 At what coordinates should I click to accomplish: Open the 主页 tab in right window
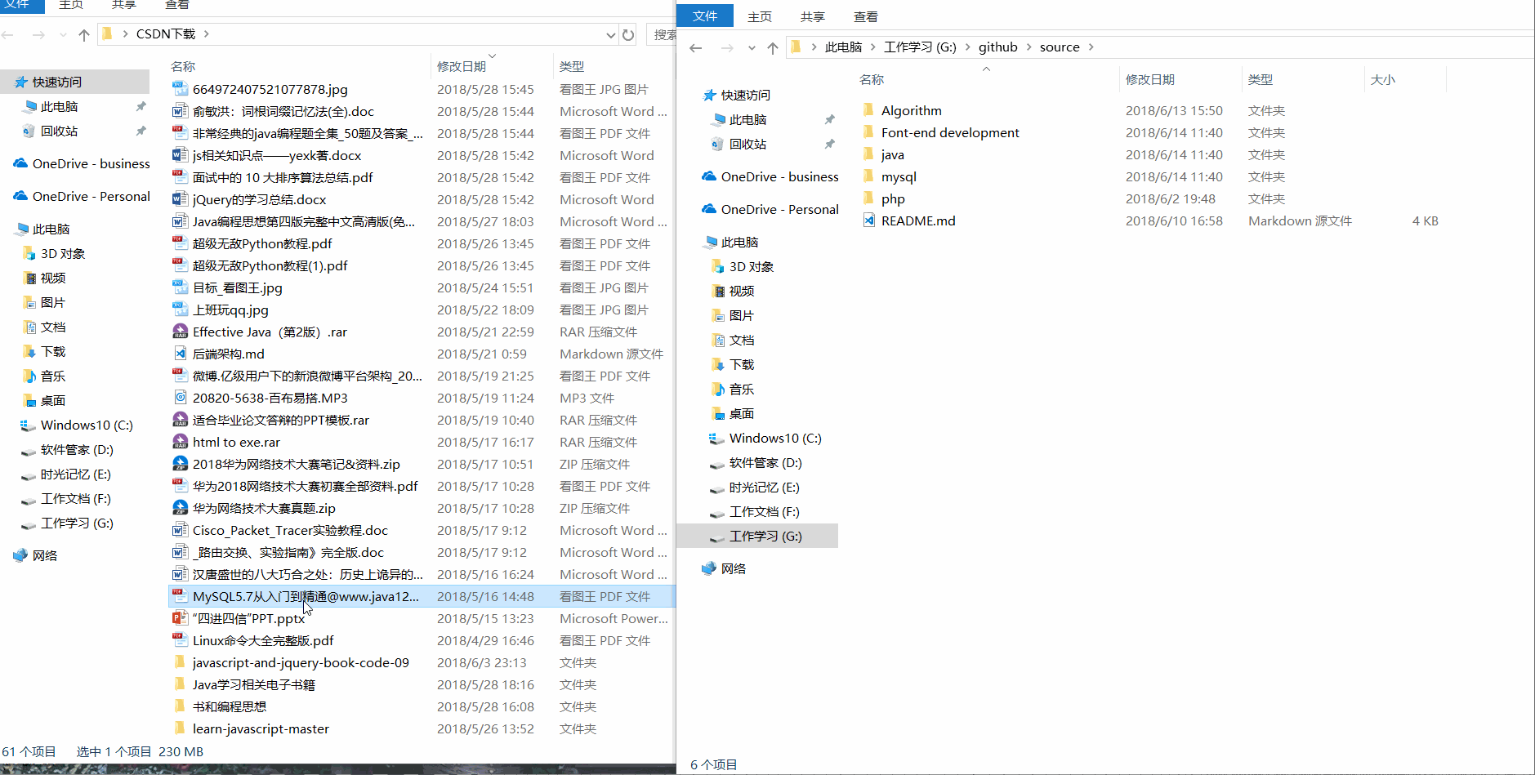[760, 16]
